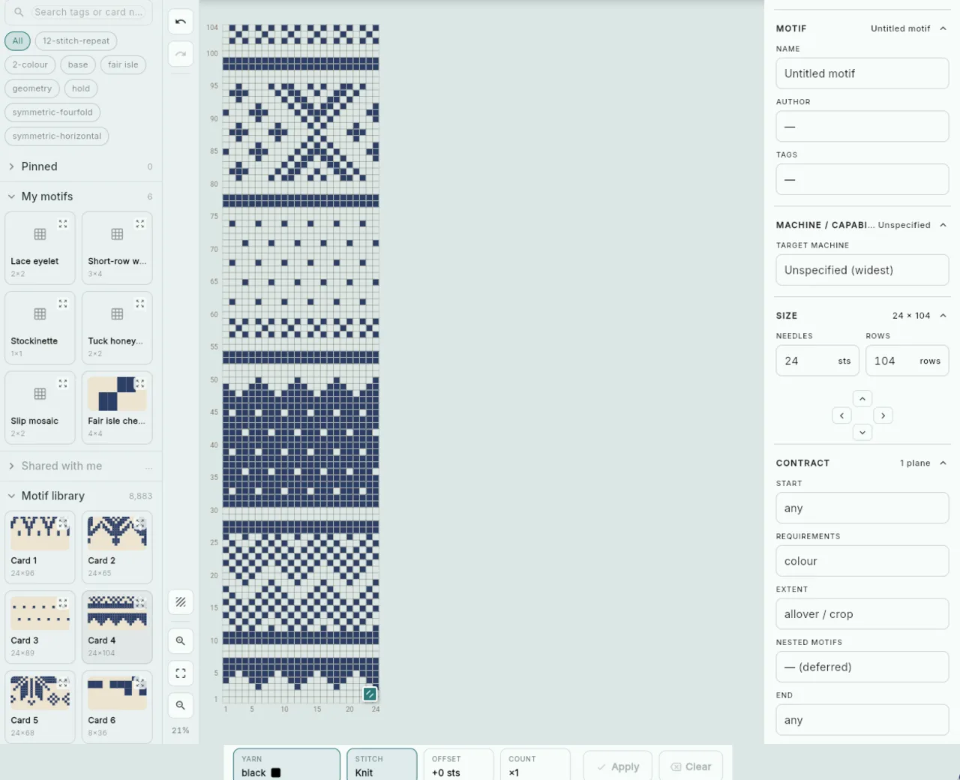Click the grid icon on Lace eyelet card
The width and height of the screenshot is (960, 780).
[x=40, y=234]
